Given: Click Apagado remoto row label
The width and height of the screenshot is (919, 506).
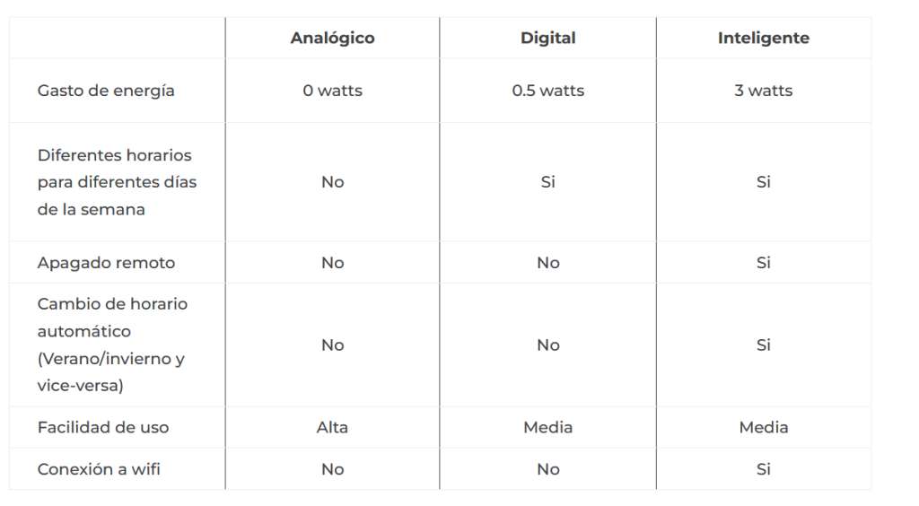Looking at the screenshot, I should [106, 263].
